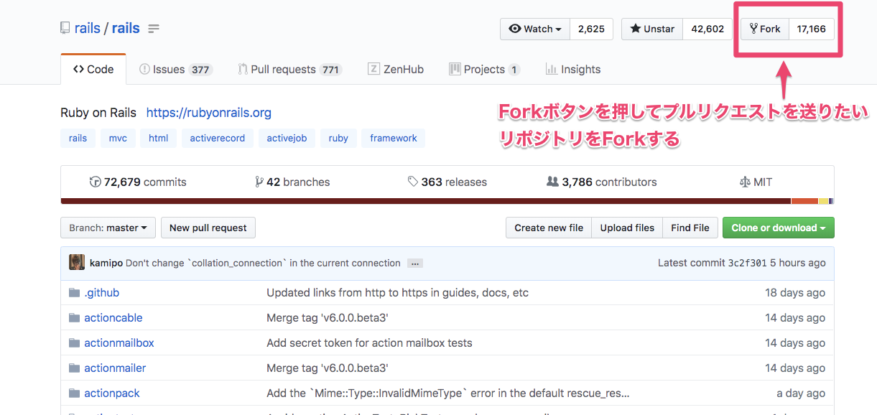Select the rails topic tag
The height and width of the screenshot is (415, 877).
click(x=78, y=138)
